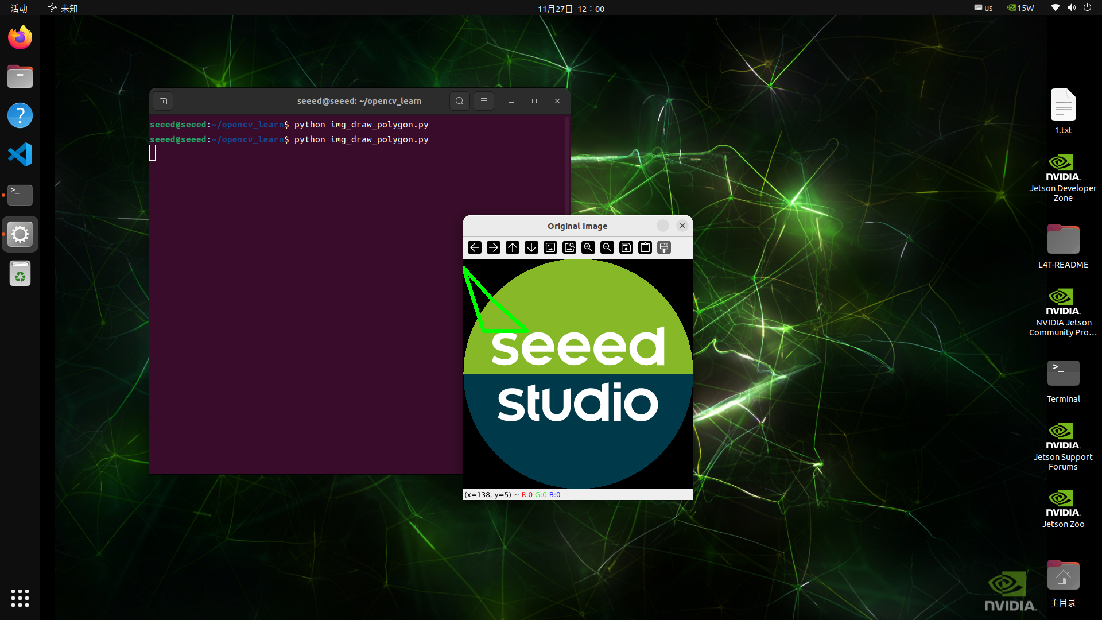Image resolution: width=1102 pixels, height=620 pixels.
Task: Pan the image left with the arrow tool
Action: coord(475,247)
